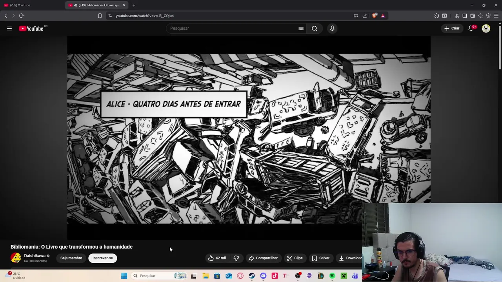This screenshot has width=502, height=282.
Task: Open browser extensions puzzle icon
Action: coord(437,16)
